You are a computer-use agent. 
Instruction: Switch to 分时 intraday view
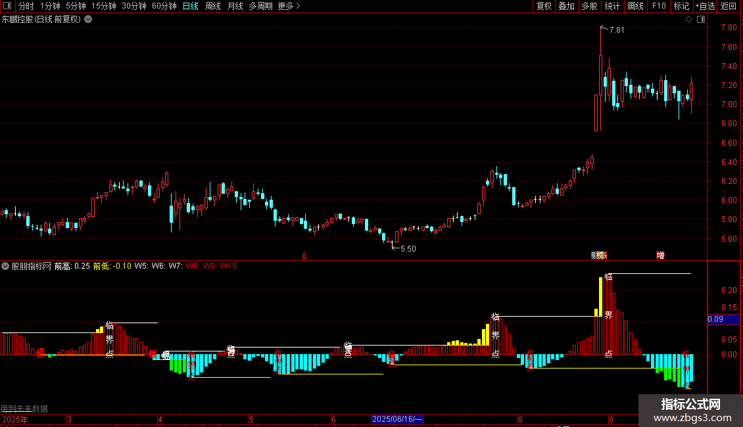pyautogui.click(x=26, y=6)
